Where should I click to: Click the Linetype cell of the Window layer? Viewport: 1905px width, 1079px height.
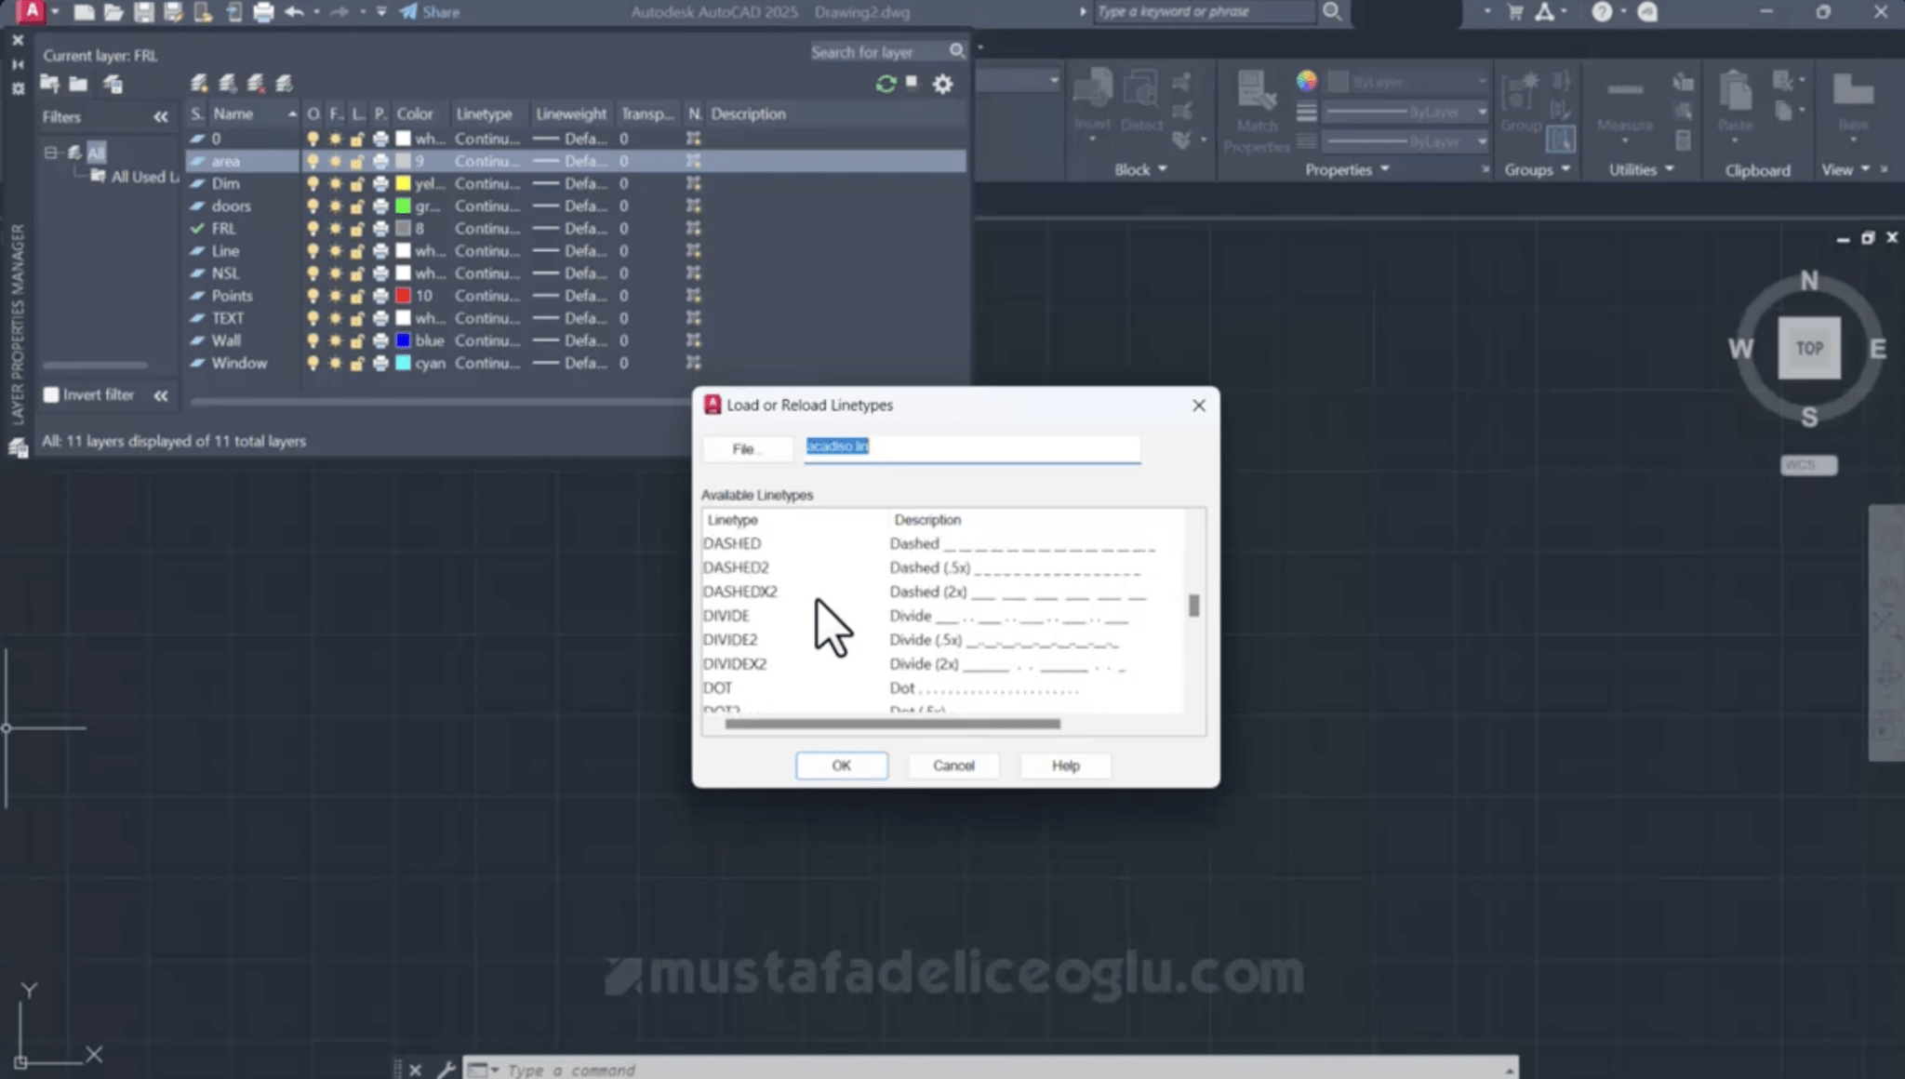click(487, 363)
